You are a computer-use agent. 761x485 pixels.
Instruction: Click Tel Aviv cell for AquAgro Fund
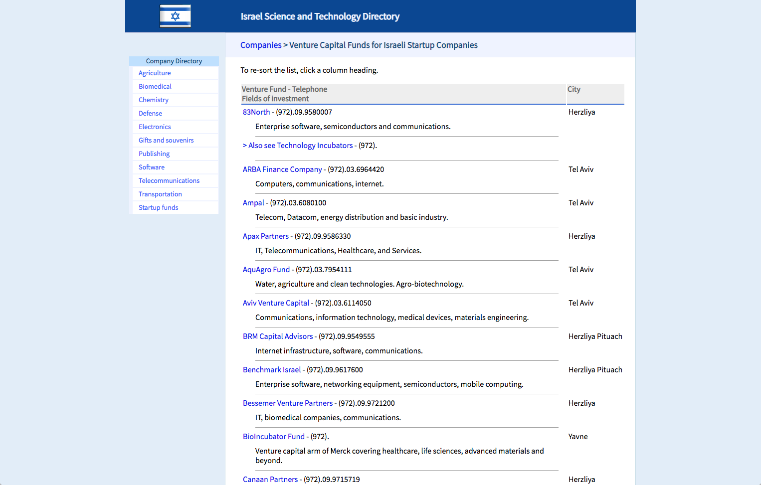[581, 270]
